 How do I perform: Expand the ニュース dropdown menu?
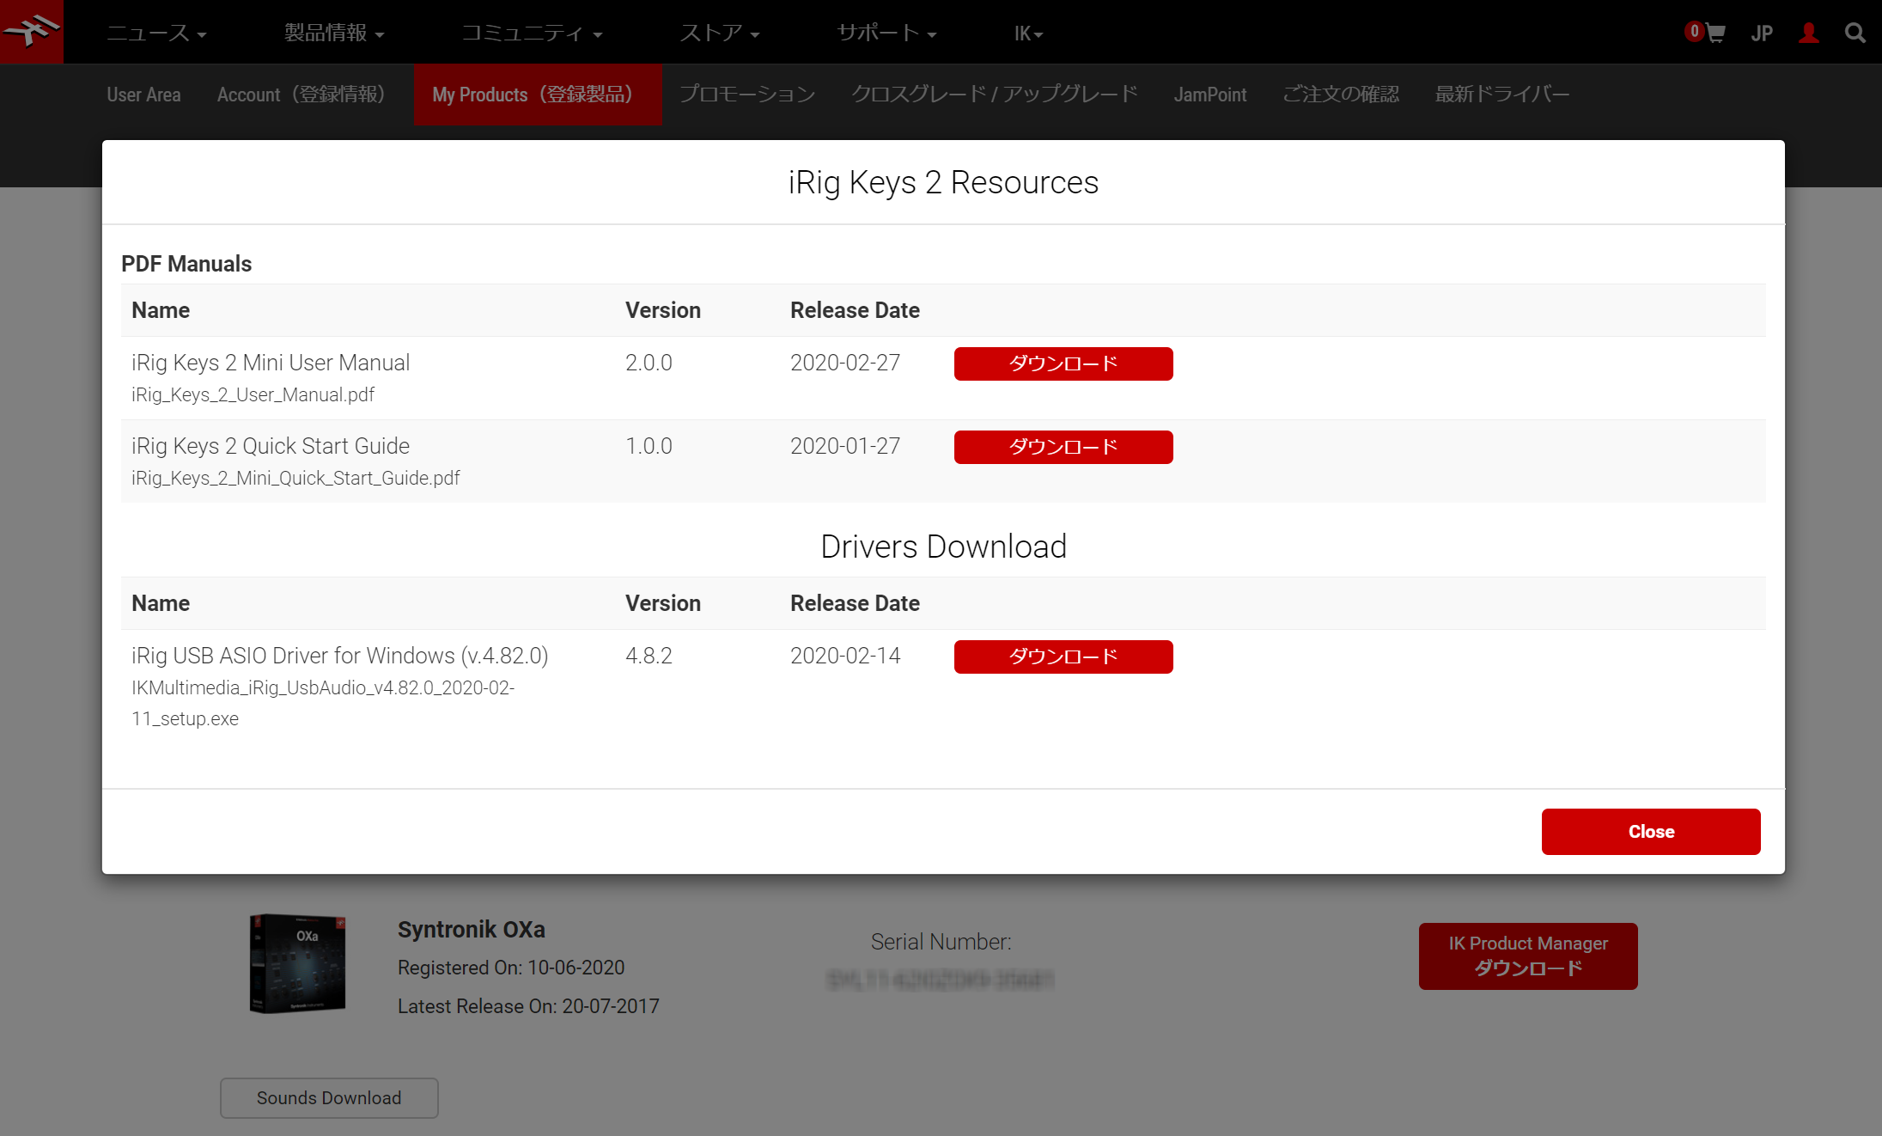coord(156,33)
